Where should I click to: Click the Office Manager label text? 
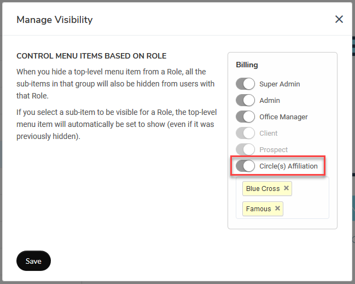(x=283, y=117)
